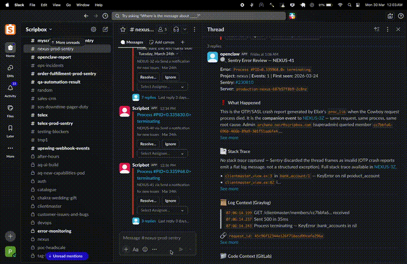Open the 7 replies thread
This screenshot has height=264, width=407.
(x=149, y=97)
